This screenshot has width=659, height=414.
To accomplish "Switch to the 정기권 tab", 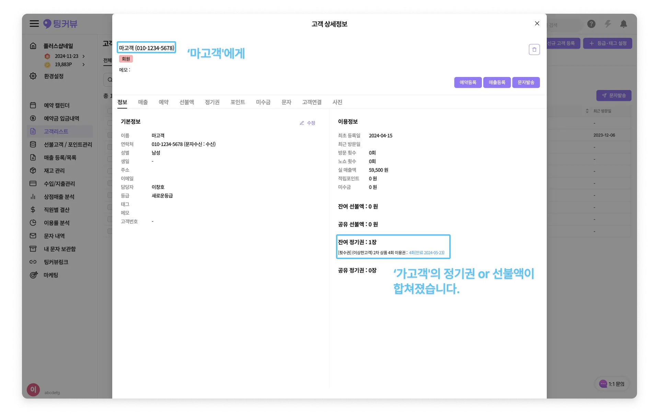I will 212,102.
